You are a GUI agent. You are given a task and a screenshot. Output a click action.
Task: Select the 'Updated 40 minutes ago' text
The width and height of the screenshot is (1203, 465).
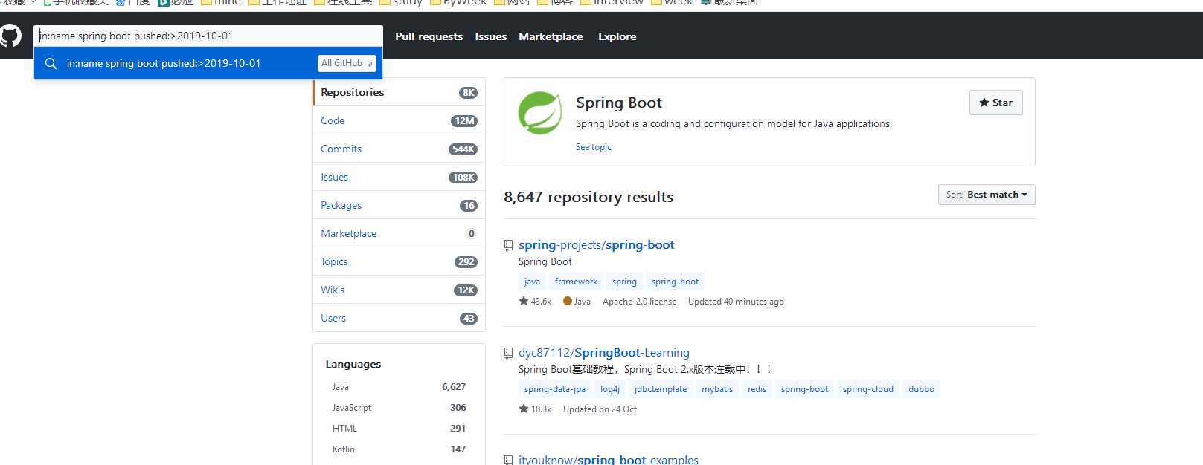tap(736, 302)
